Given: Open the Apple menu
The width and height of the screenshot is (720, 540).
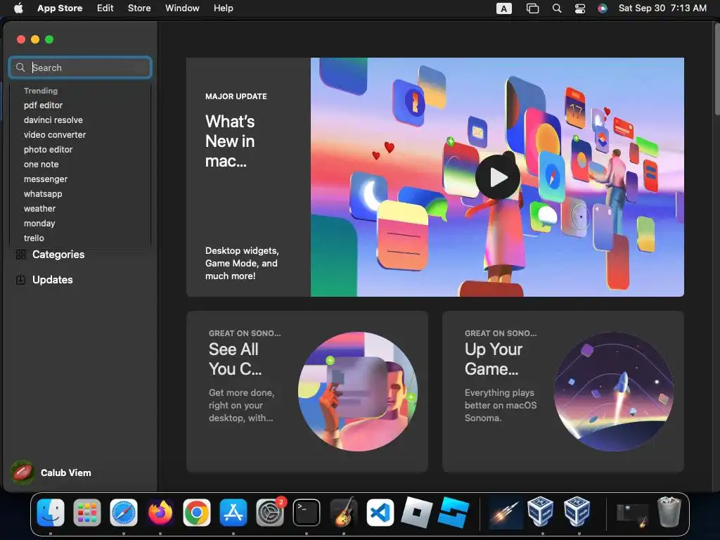Looking at the screenshot, I should 18,8.
